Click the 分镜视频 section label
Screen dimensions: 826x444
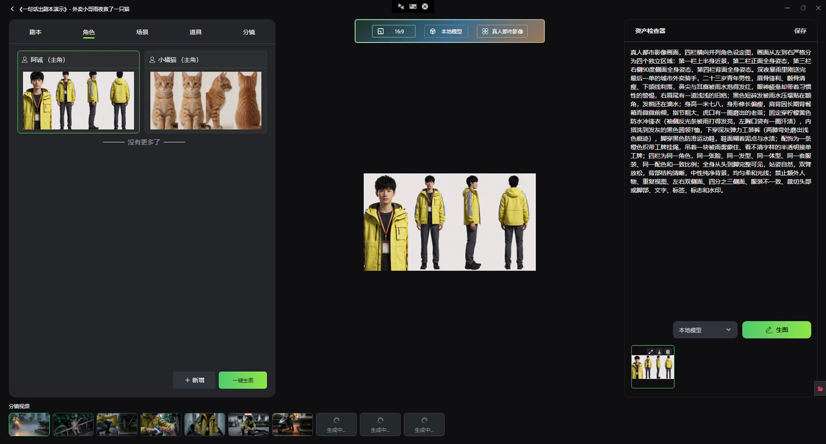19,406
